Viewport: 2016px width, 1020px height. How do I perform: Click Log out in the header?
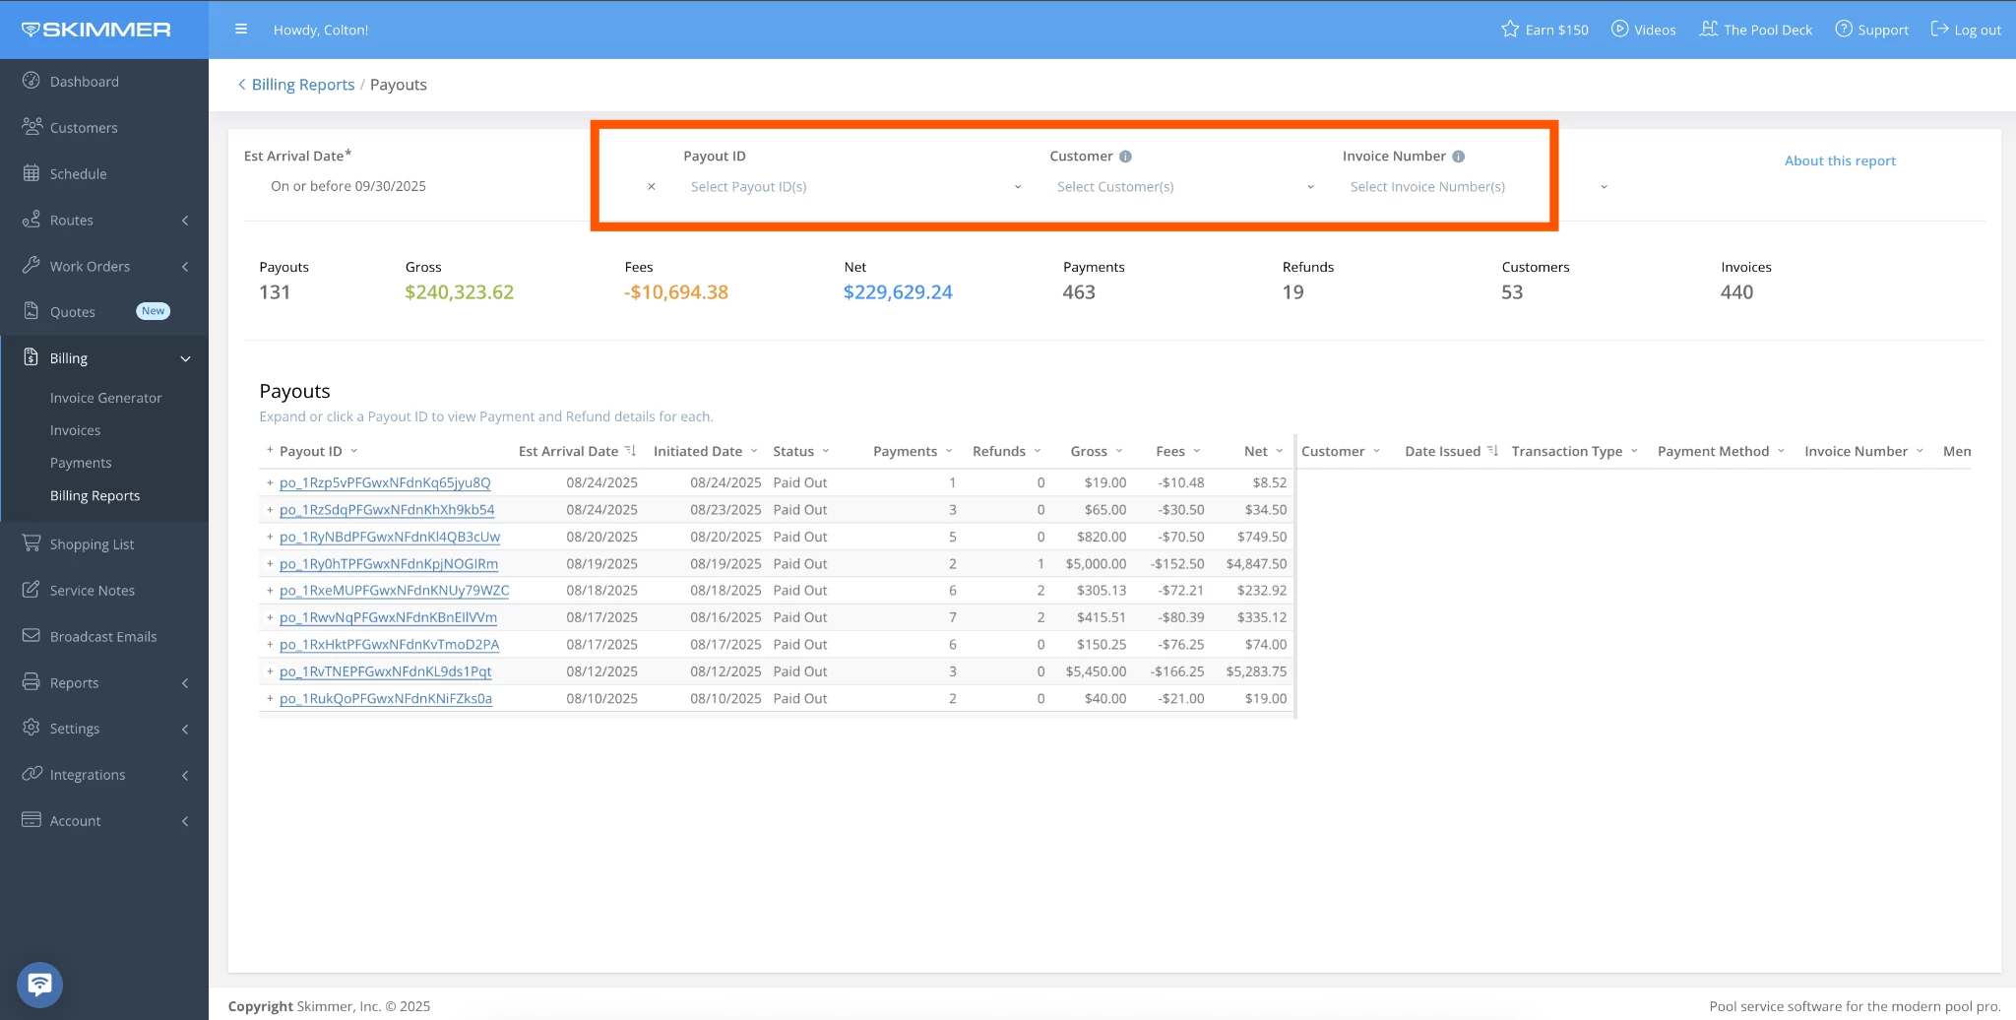1966,30
